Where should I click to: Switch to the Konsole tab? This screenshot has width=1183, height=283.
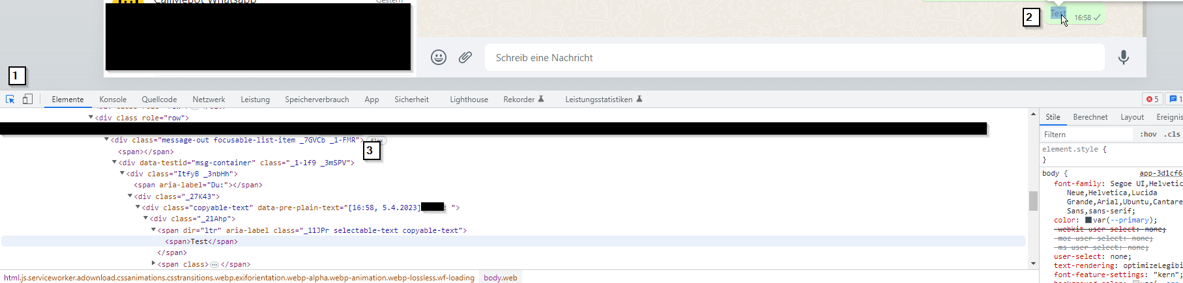[113, 100]
